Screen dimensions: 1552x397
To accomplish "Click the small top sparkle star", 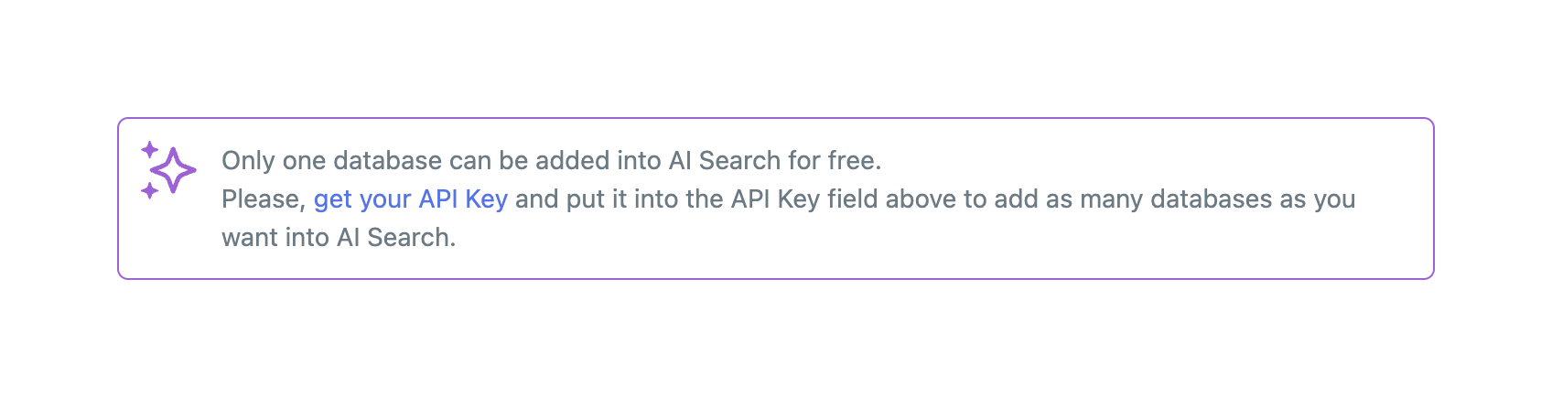I will click(x=150, y=149).
